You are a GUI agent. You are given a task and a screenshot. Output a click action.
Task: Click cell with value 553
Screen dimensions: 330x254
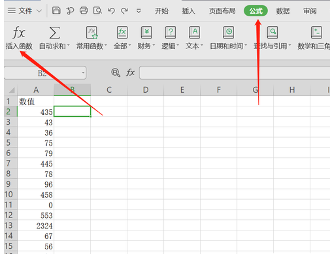(x=36, y=215)
